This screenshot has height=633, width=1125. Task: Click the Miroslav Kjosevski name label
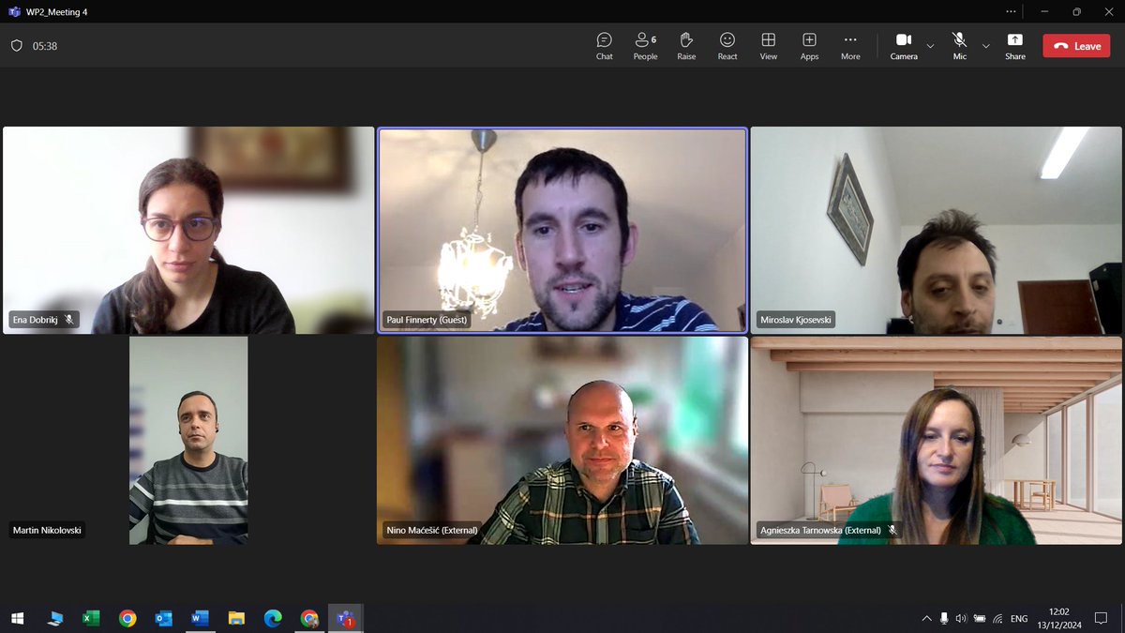click(795, 320)
